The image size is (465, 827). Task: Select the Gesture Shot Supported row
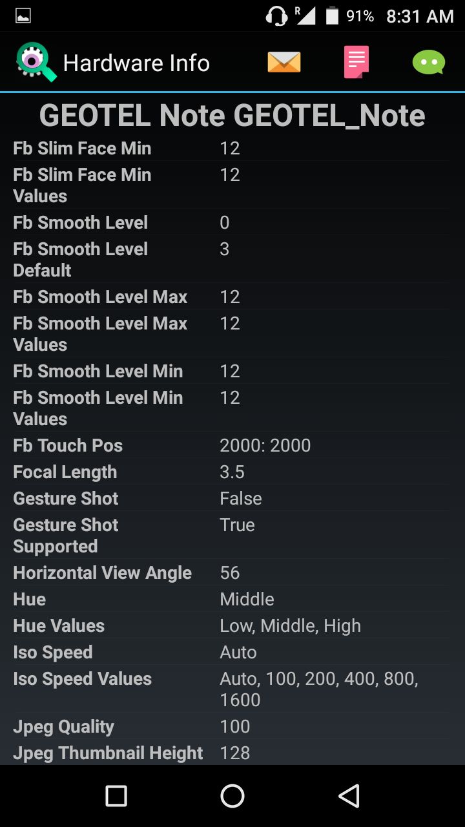(231, 535)
